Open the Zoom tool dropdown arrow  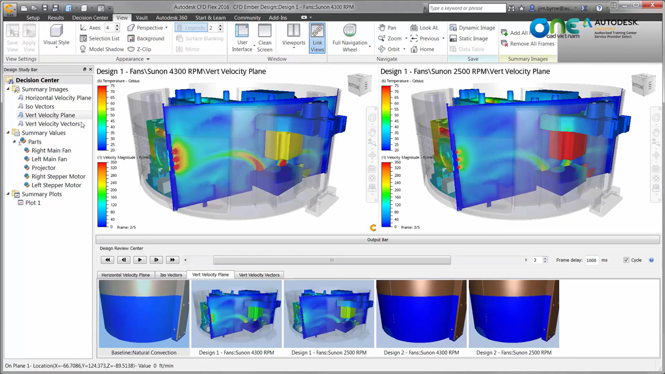click(x=406, y=39)
